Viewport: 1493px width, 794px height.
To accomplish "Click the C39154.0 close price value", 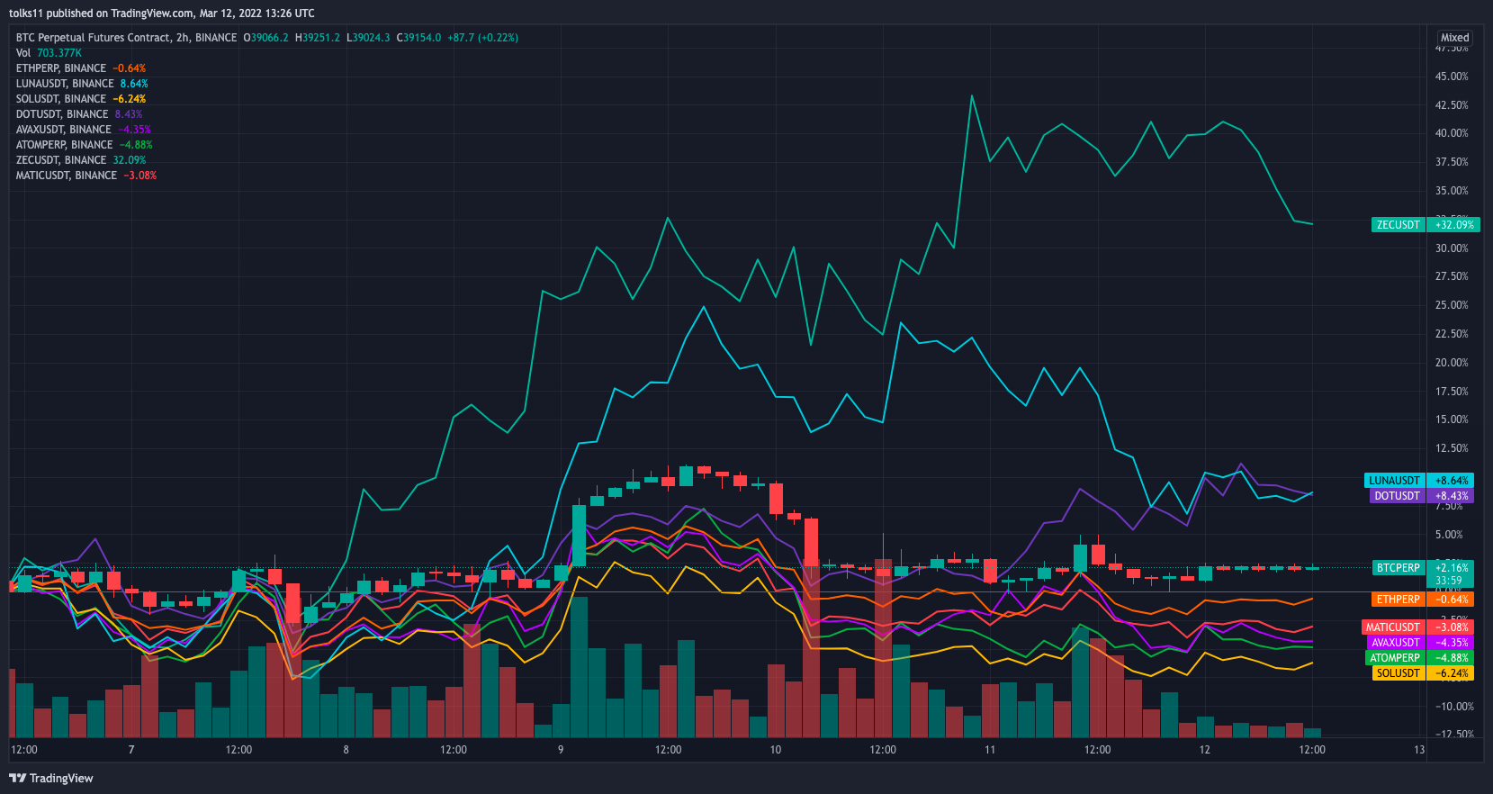I will [x=419, y=38].
